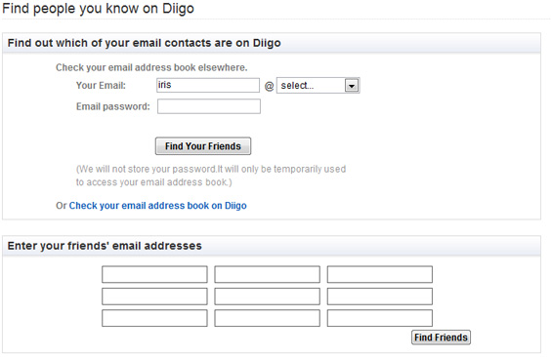This screenshot has width=551, height=357.
Task: Select first row, last friend email box
Action: pyautogui.click(x=379, y=274)
